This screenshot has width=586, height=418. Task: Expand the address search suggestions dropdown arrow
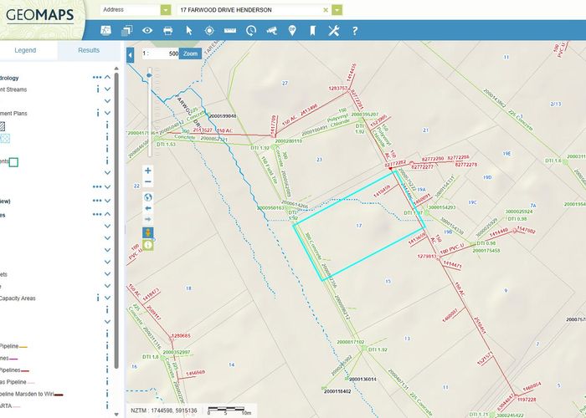click(x=337, y=9)
